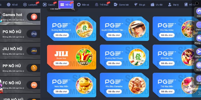201x100 pixels.
Task: Go to the Ưu đãi promotions tab
Action: click(156, 5)
